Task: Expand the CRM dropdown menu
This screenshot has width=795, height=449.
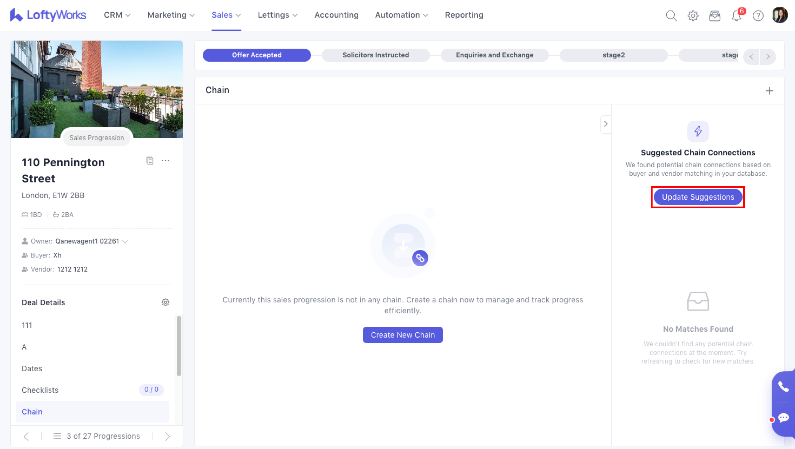Action: click(117, 15)
